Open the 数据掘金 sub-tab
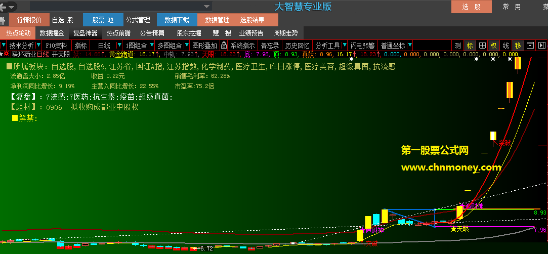The height and width of the screenshot is (254, 548). point(52,33)
